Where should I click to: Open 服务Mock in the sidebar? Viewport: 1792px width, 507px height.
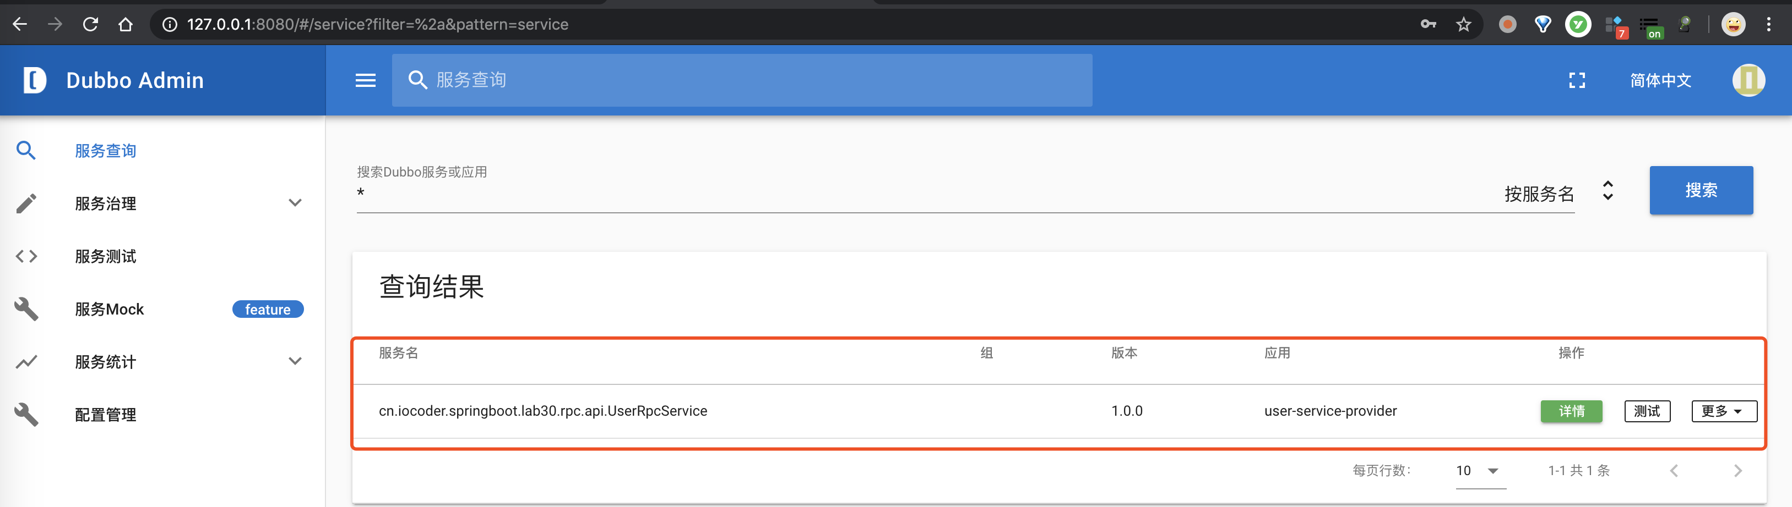click(x=109, y=309)
